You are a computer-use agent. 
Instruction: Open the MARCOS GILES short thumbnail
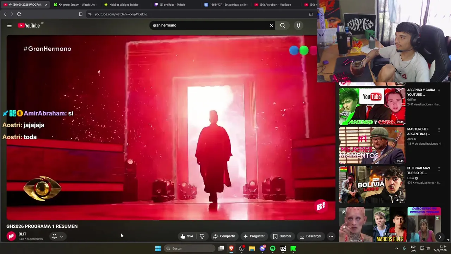point(389,224)
